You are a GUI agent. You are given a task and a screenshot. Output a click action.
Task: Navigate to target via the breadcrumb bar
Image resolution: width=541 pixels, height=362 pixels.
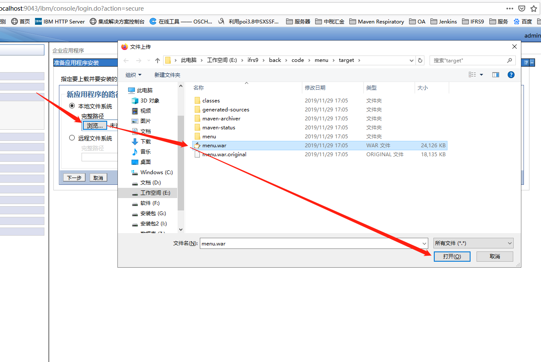pos(347,60)
